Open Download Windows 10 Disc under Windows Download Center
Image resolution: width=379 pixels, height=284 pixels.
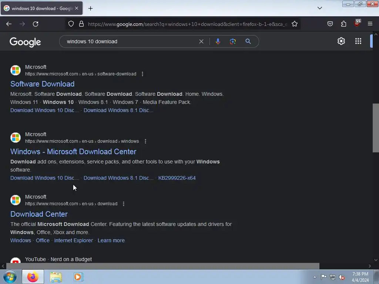pos(44,178)
